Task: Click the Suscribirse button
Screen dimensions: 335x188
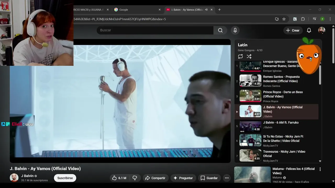Action: 65,178
